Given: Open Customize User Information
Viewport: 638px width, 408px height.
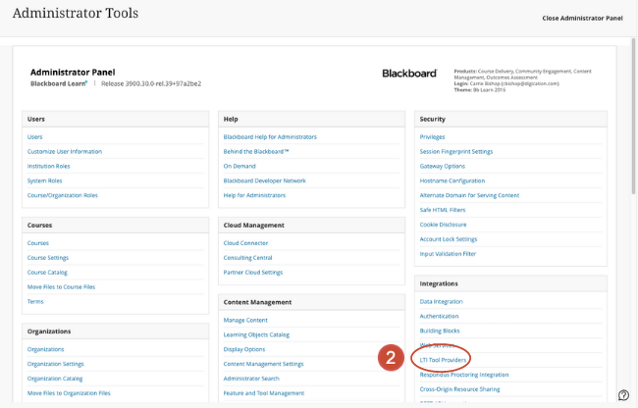Looking at the screenshot, I should pos(64,152).
